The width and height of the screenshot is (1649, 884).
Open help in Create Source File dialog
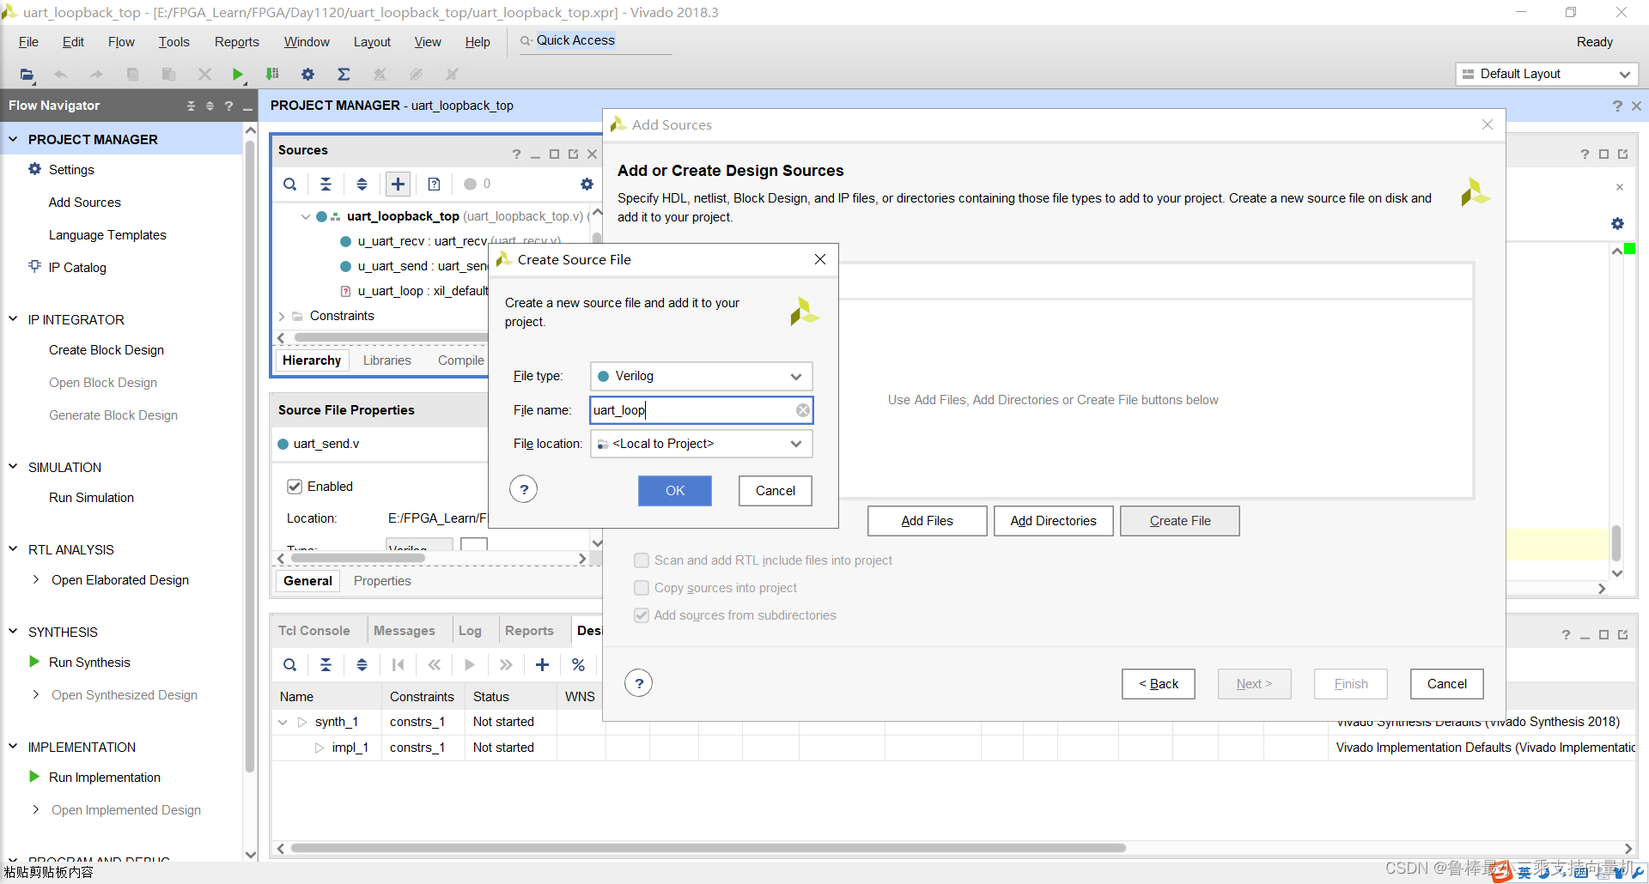pos(524,489)
